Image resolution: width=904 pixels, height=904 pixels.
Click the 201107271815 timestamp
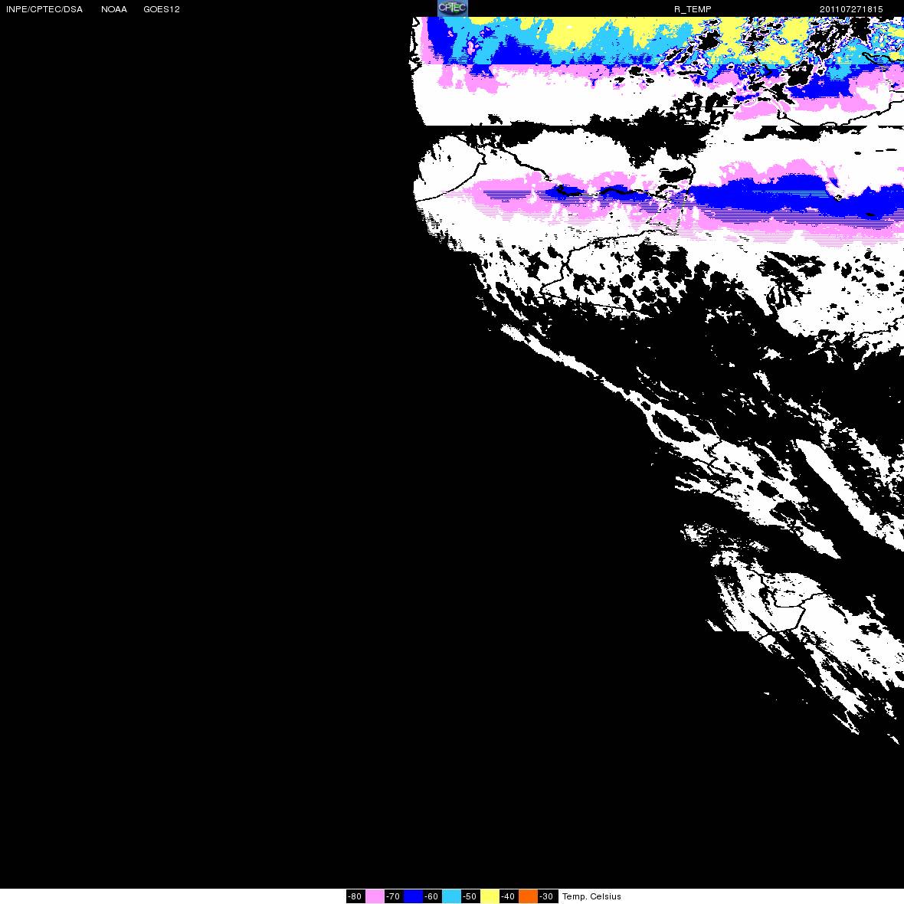[851, 9]
